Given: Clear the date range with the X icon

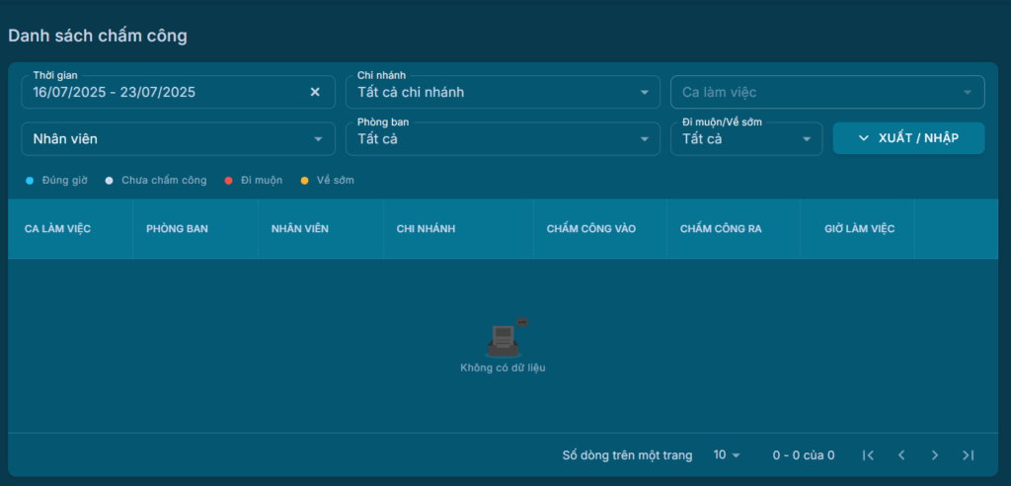Looking at the screenshot, I should 315,92.
